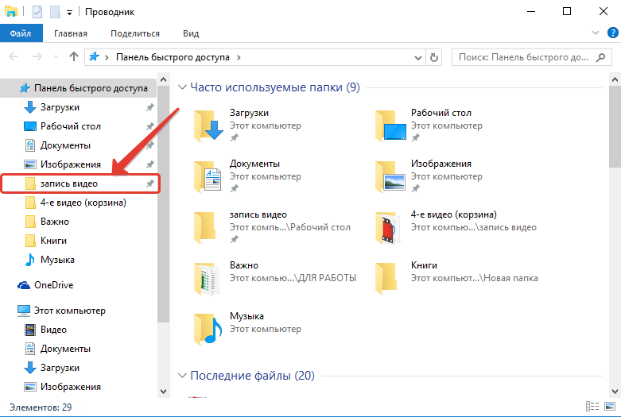Click navigation pane scrollbar up arrow
This screenshot has height=417, width=621.
point(163,79)
